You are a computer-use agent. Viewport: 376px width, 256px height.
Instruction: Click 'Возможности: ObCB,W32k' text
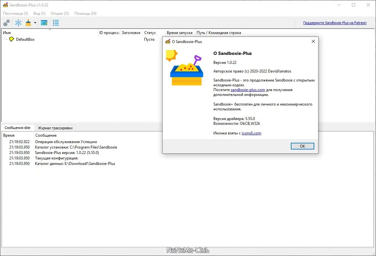(237, 124)
